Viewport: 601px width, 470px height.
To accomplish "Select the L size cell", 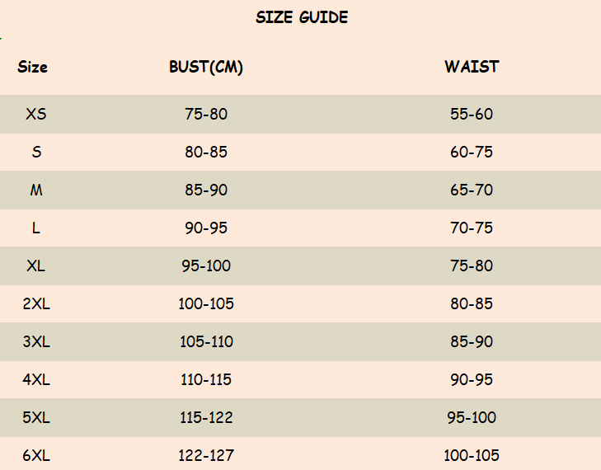I will [36, 228].
